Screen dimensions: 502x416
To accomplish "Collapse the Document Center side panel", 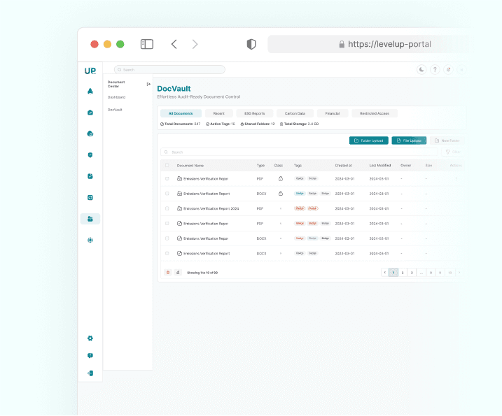I will click(148, 84).
